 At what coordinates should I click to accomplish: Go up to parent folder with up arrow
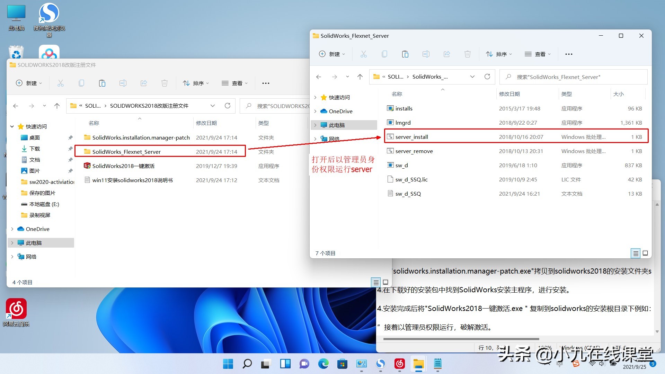360,77
